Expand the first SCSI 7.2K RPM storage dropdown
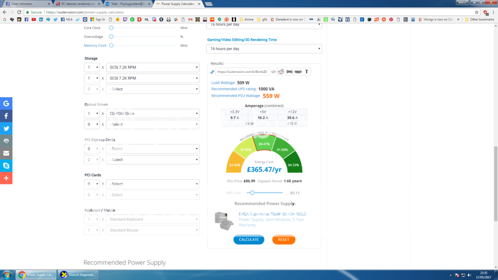The image size is (498, 280). [152, 67]
